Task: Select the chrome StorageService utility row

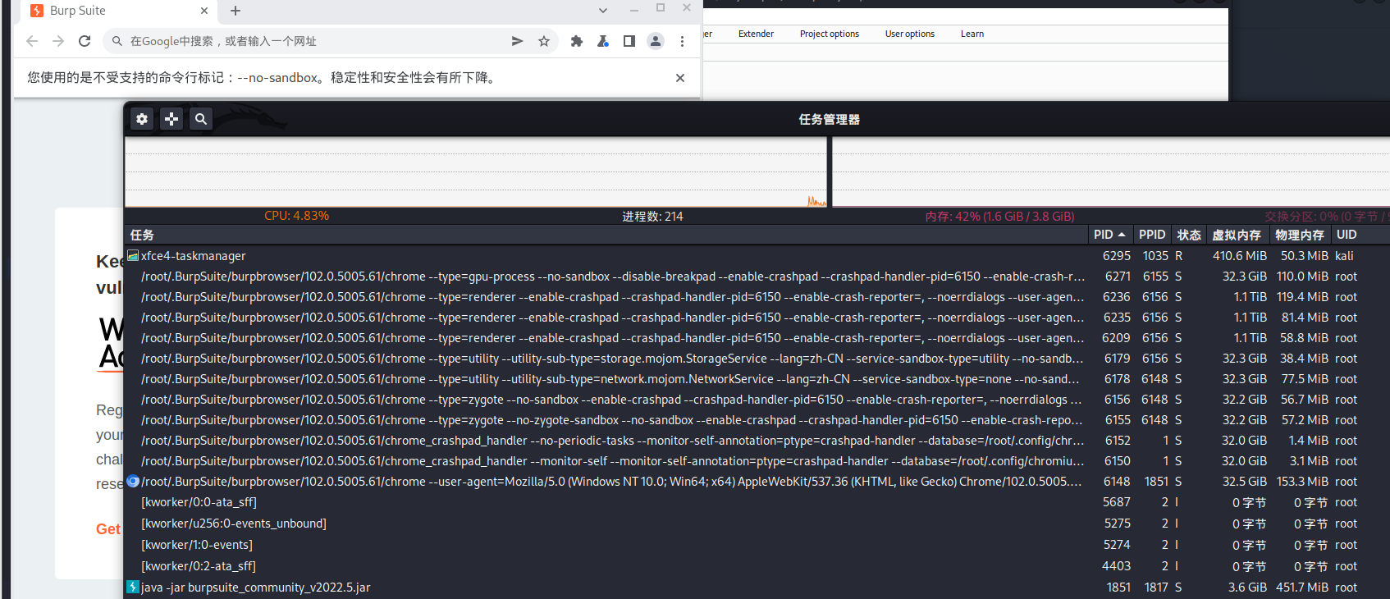Action: [757, 359]
